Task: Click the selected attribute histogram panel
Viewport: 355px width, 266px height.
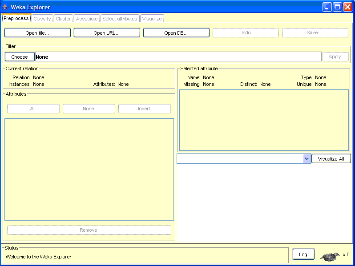Action: [x=264, y=120]
